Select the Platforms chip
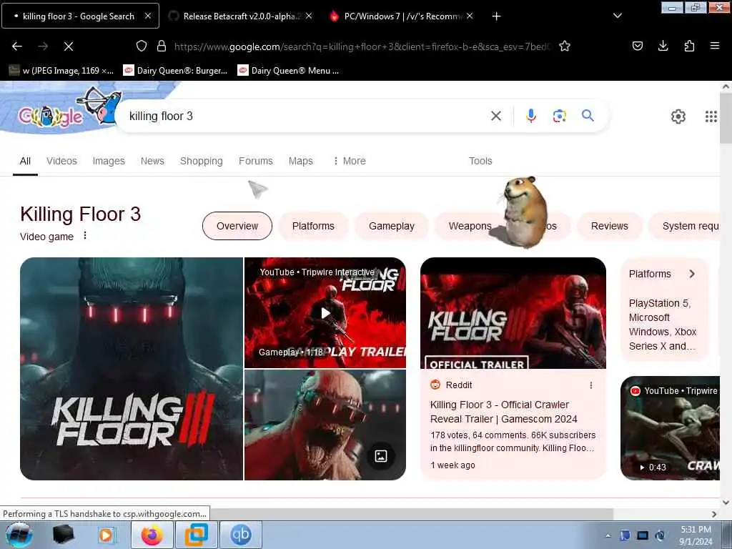The image size is (732, 549). (x=313, y=226)
